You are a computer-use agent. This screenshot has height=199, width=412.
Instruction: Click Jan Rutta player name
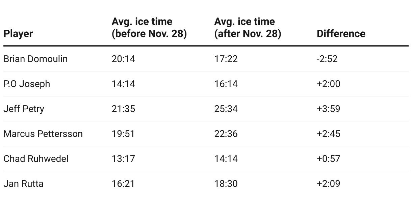point(24,183)
